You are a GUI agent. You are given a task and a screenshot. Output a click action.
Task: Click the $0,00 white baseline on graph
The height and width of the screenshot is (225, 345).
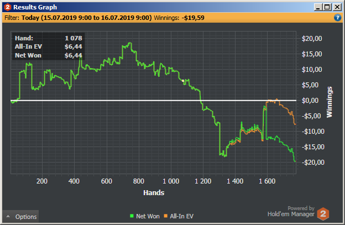[x=153, y=101]
